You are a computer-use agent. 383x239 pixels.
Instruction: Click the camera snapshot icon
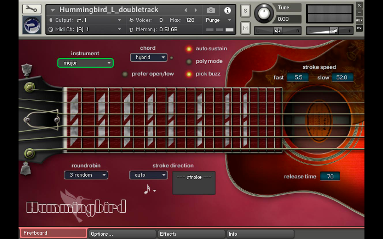[211, 10]
